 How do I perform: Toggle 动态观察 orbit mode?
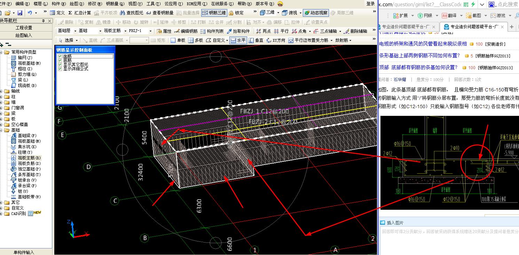[x=316, y=13]
